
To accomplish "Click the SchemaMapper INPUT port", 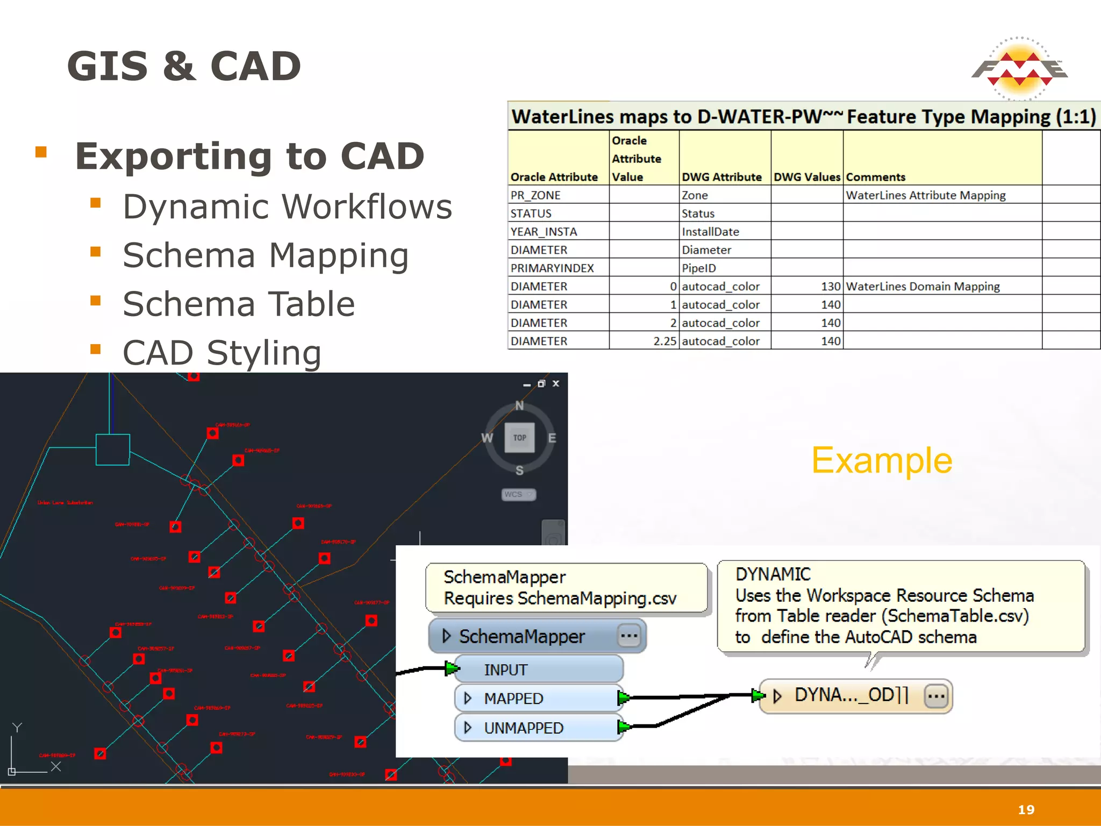I will (x=538, y=670).
